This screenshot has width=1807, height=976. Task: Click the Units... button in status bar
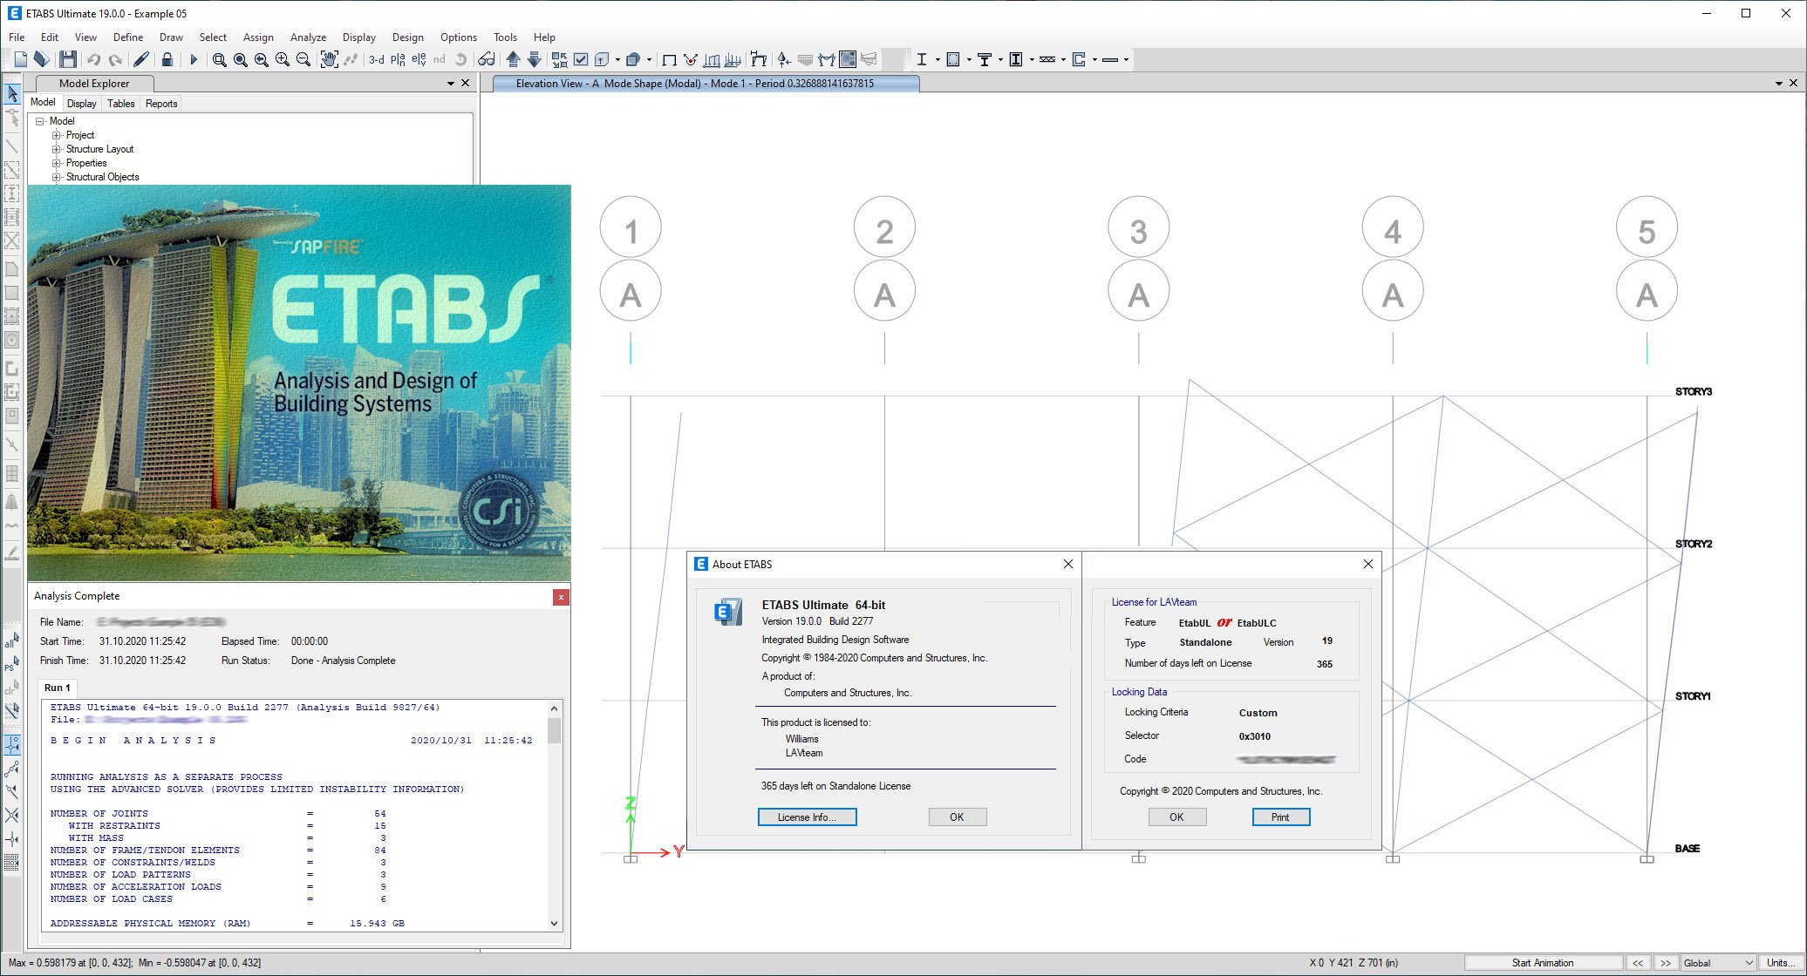pos(1780,963)
